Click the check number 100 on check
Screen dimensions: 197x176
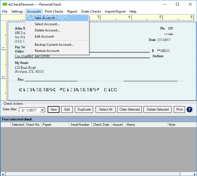(x=170, y=28)
